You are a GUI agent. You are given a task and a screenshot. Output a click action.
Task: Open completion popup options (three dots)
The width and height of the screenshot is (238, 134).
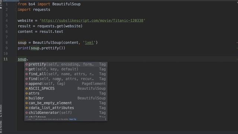coord(105,119)
